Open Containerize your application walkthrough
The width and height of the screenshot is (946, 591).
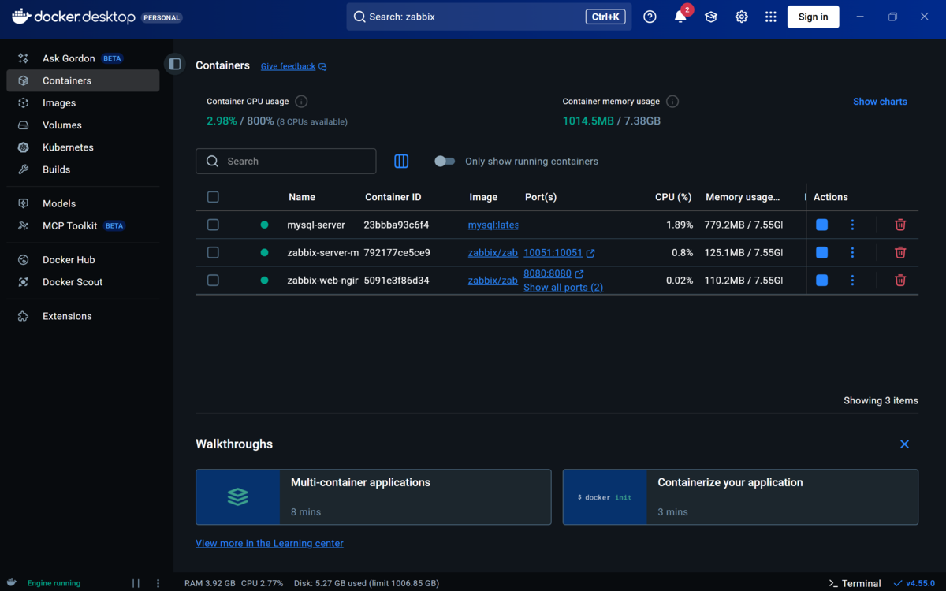[740, 497]
